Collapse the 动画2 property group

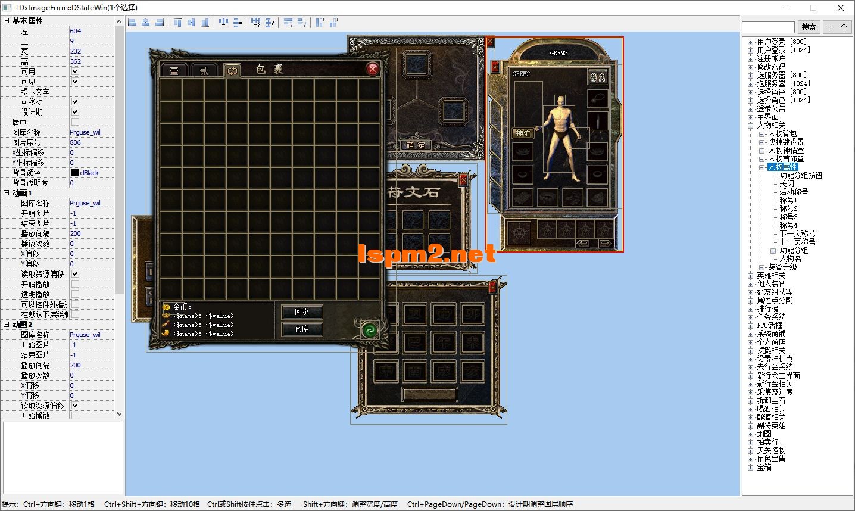click(6, 325)
